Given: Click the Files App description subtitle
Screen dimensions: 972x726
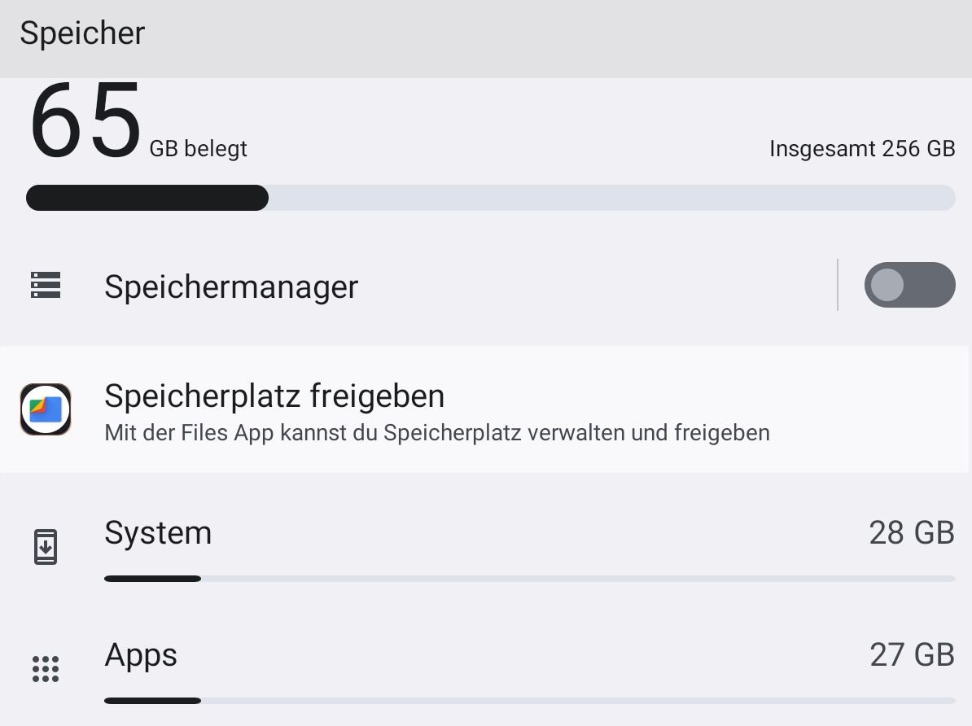Looking at the screenshot, I should click(437, 433).
